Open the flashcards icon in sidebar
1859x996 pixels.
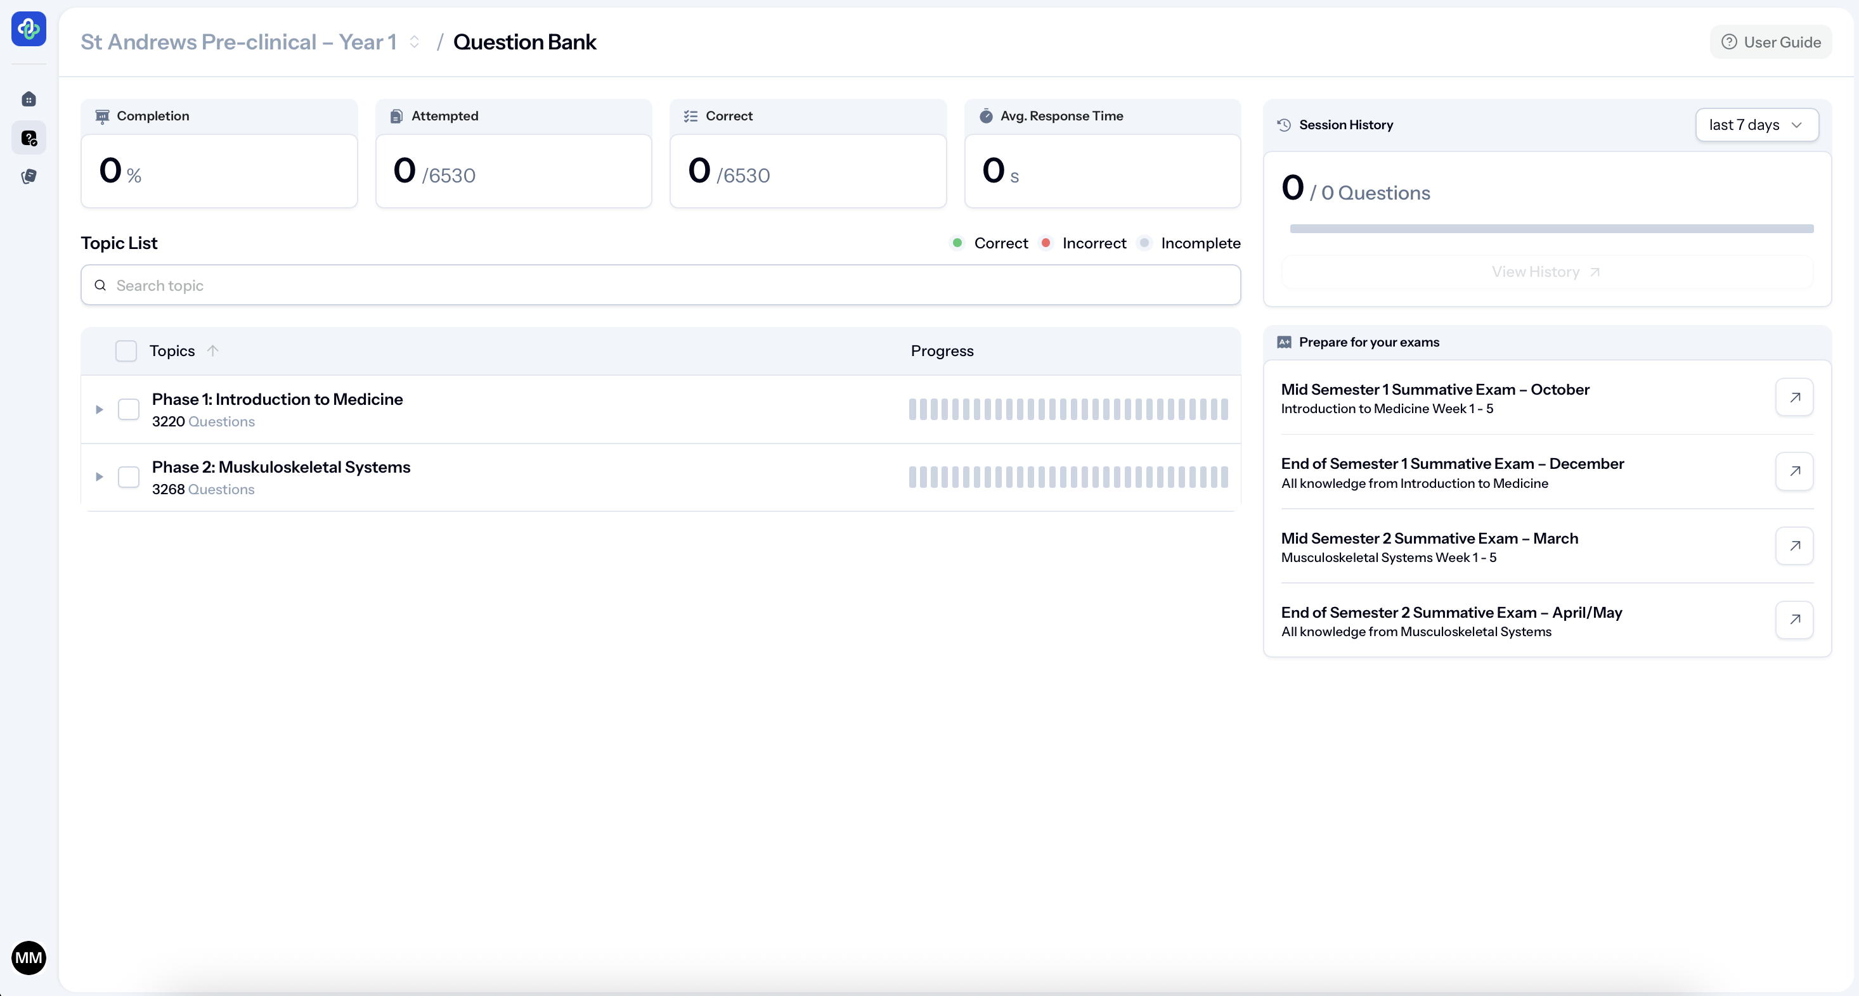coord(29,176)
